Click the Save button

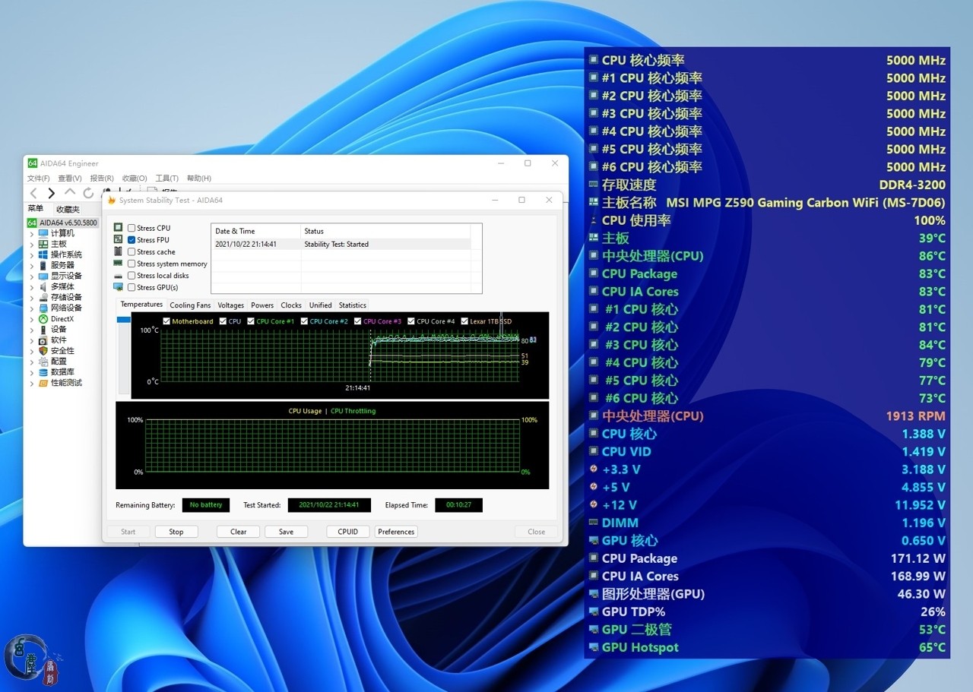(286, 532)
